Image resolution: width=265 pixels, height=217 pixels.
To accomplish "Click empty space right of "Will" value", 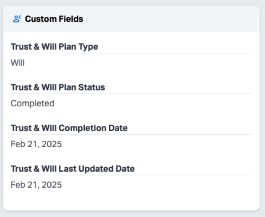I will click(x=139, y=63).
